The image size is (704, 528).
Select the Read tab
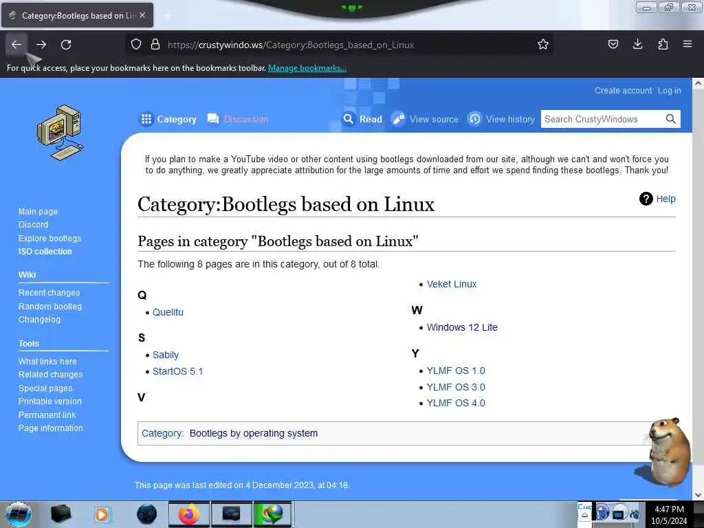(x=362, y=120)
